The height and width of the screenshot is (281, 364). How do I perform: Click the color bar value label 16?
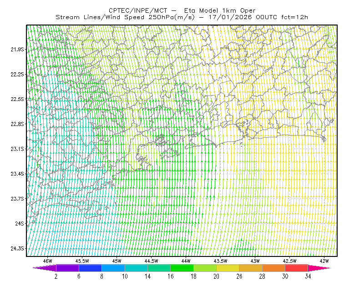171,276
